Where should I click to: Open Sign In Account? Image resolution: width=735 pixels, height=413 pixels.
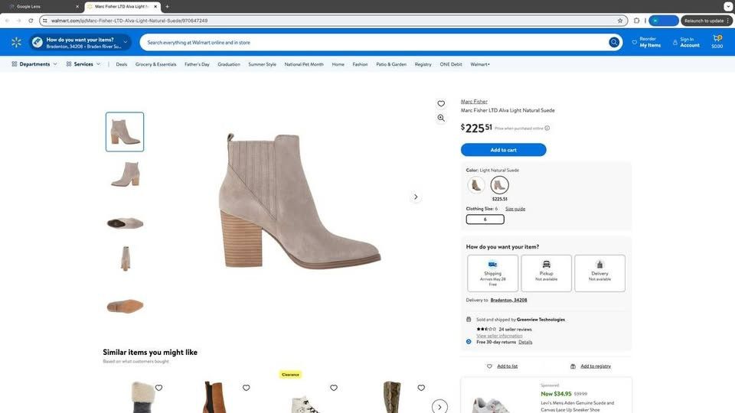click(686, 42)
